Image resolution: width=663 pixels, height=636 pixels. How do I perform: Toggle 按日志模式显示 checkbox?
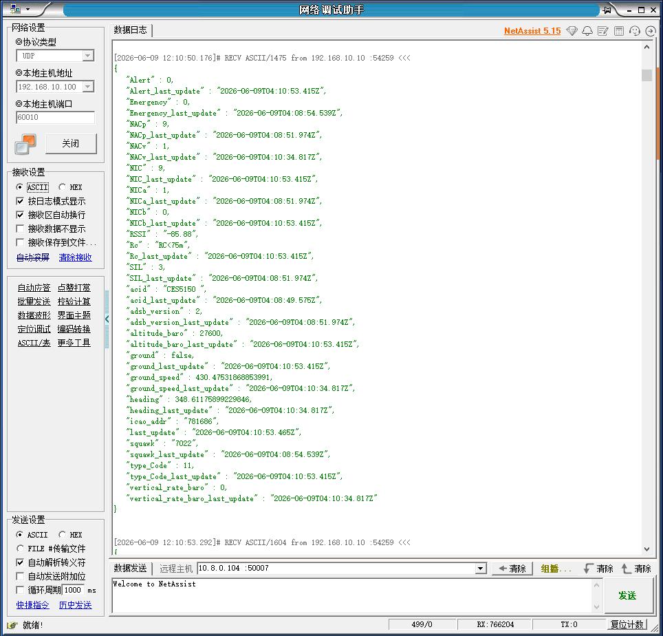(x=20, y=201)
